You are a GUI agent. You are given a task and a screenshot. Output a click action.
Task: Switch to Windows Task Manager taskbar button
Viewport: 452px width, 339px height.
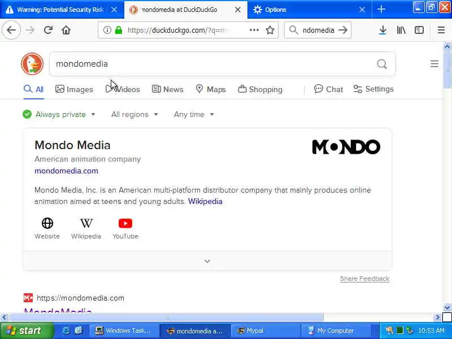click(x=124, y=331)
